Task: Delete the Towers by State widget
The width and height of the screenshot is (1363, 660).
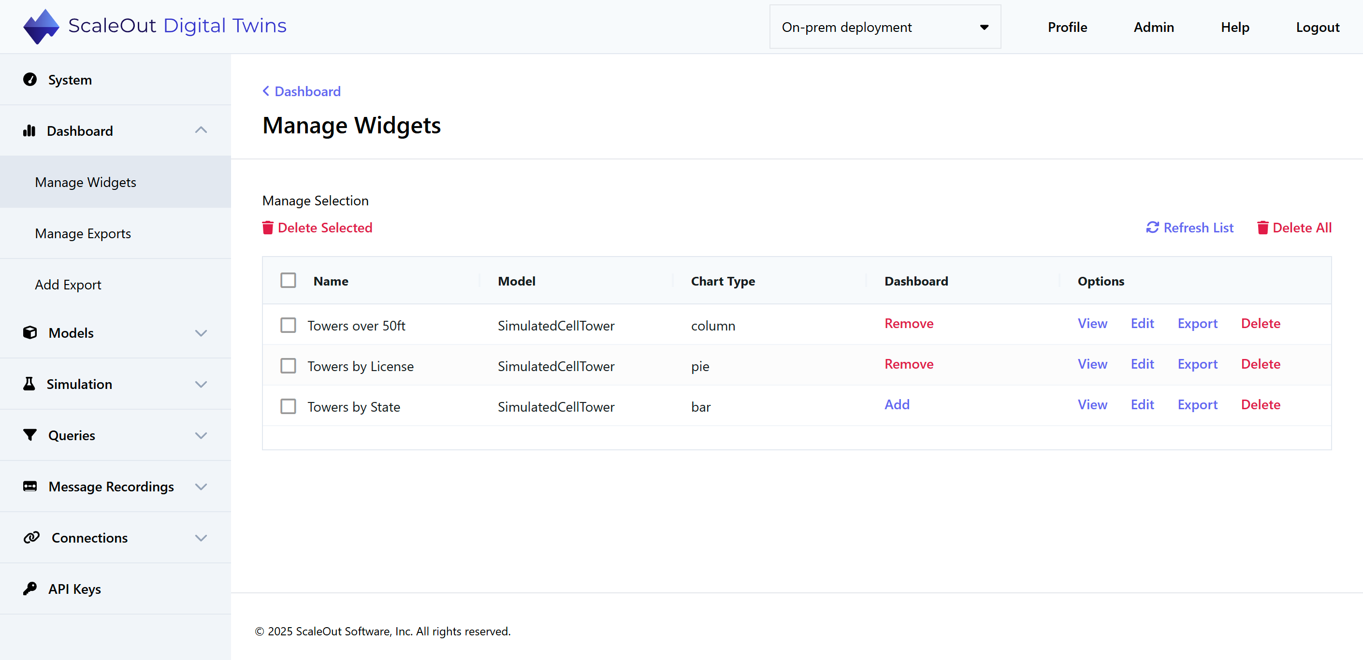Action: point(1261,404)
